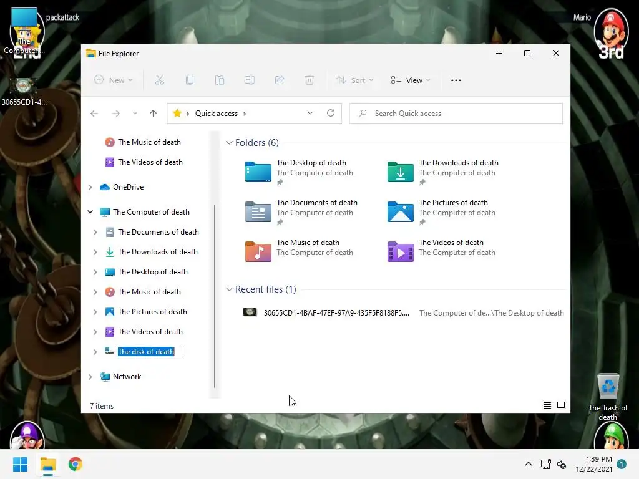Click the Copy icon in toolbar
Image resolution: width=639 pixels, height=479 pixels.
pos(190,80)
